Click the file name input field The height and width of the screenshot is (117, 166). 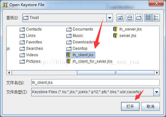coord(95,83)
